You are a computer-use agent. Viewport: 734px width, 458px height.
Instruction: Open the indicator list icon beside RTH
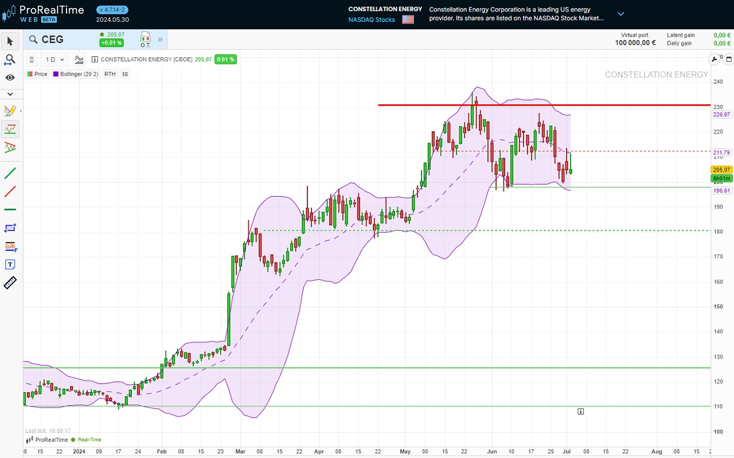(125, 74)
